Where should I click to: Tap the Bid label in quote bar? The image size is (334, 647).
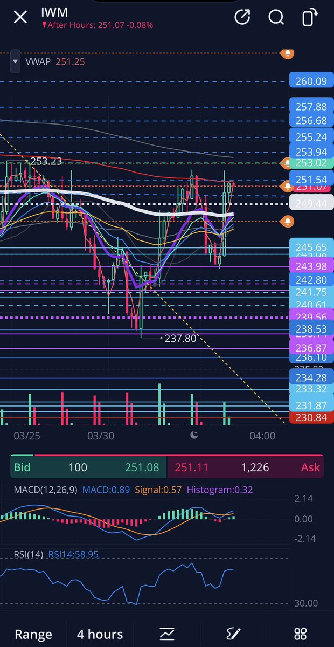[22, 467]
